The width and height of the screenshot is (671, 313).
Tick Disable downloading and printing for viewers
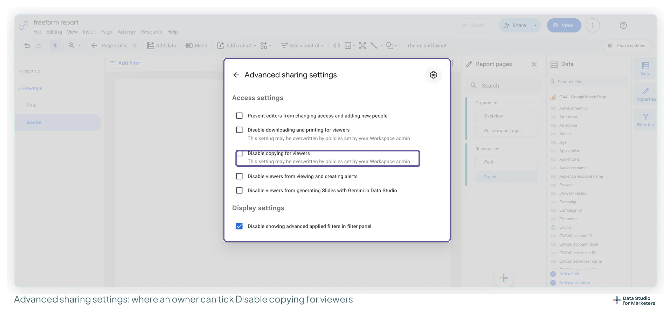[x=239, y=130]
